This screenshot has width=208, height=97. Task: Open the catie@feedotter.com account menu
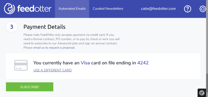158,9
